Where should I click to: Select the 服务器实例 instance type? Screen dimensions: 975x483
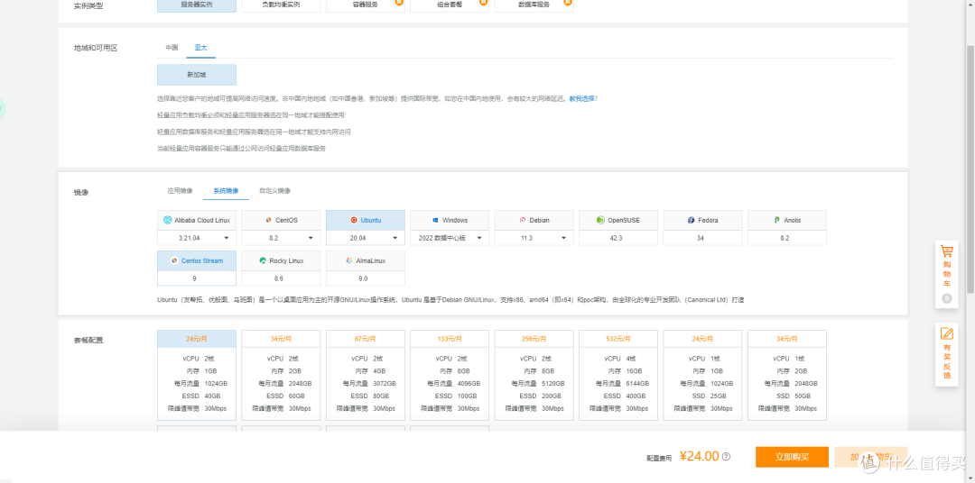point(197,5)
